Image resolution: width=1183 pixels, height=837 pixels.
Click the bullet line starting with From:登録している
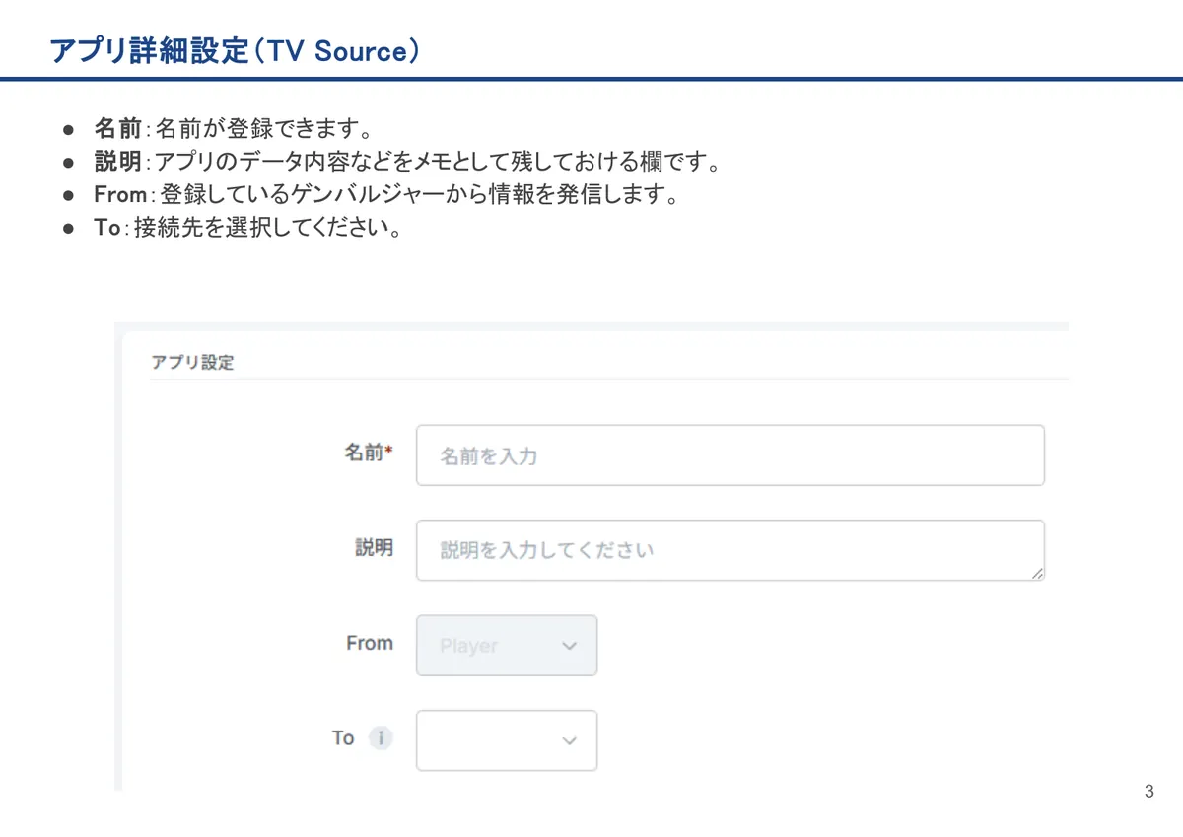[x=386, y=194]
